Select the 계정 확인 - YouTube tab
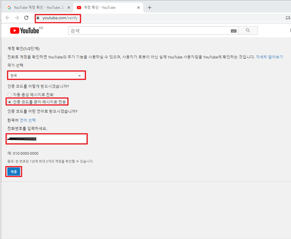Image resolution: width=291 pixels, height=239 pixels. [108, 7]
